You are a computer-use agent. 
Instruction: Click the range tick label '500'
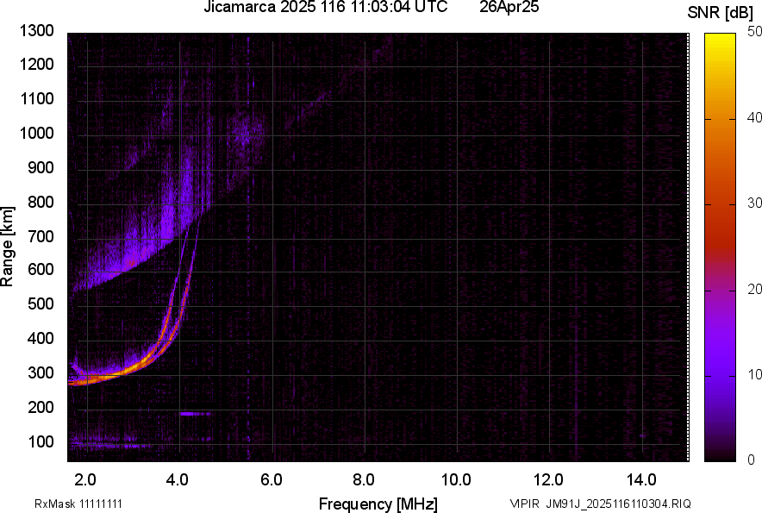[x=41, y=303]
